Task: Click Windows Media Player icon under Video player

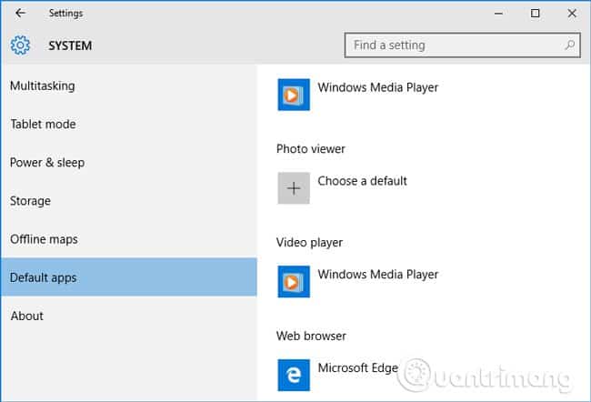Action: click(294, 282)
